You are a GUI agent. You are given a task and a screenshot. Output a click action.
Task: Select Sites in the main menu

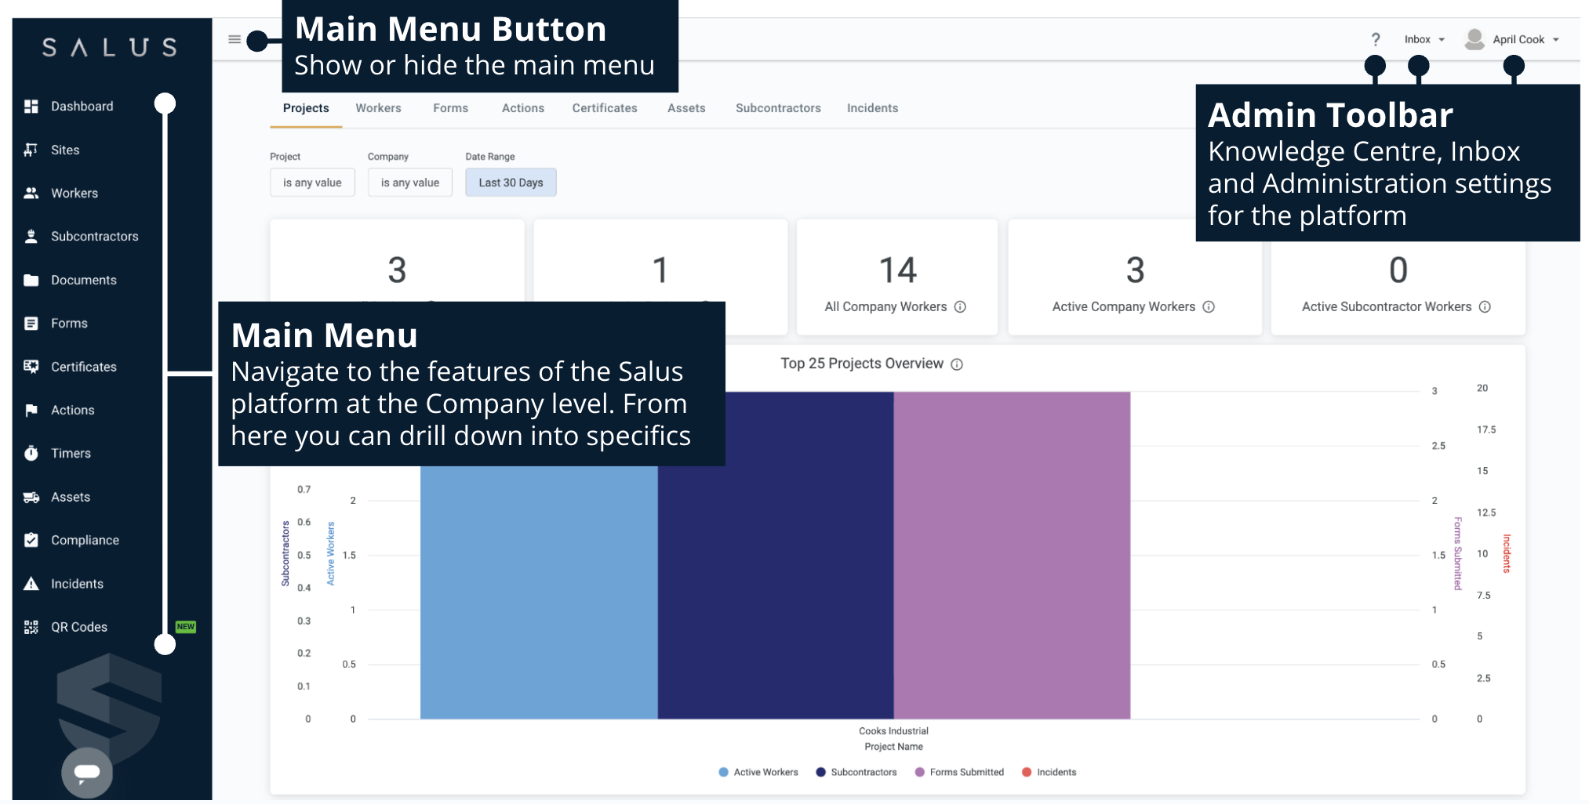coord(65,150)
